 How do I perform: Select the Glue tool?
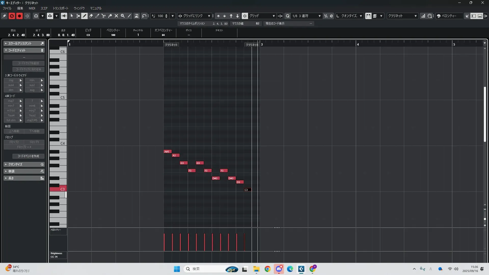pos(110,16)
